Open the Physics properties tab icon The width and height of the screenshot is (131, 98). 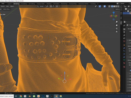coord(124,54)
